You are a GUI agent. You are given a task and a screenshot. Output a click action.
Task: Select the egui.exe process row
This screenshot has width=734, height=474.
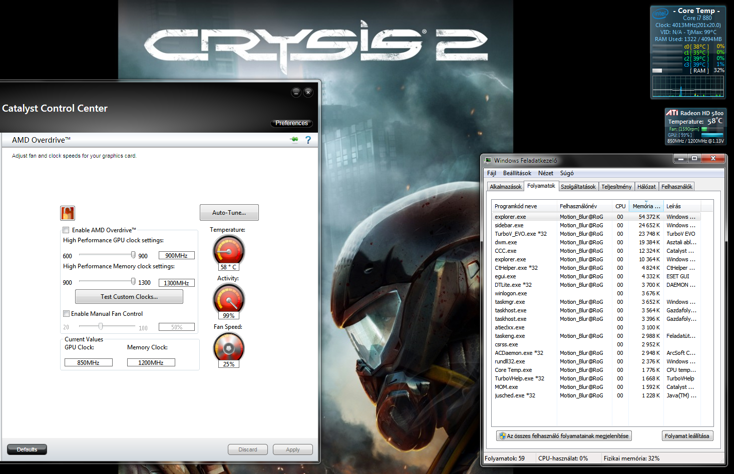pyautogui.click(x=596, y=276)
